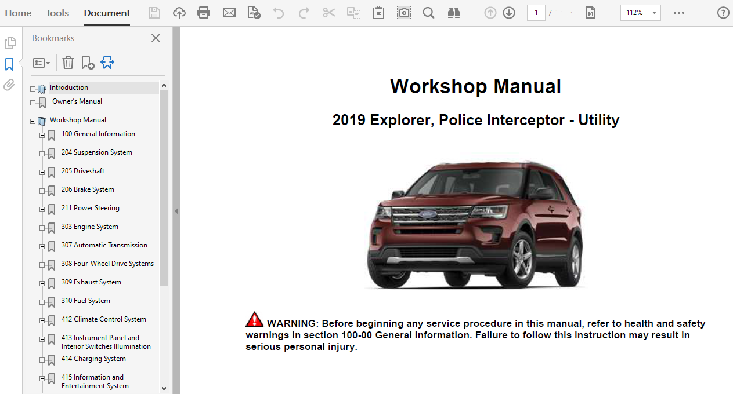Toggle the Bookmarks panel icon
The width and height of the screenshot is (733, 394).
point(9,64)
